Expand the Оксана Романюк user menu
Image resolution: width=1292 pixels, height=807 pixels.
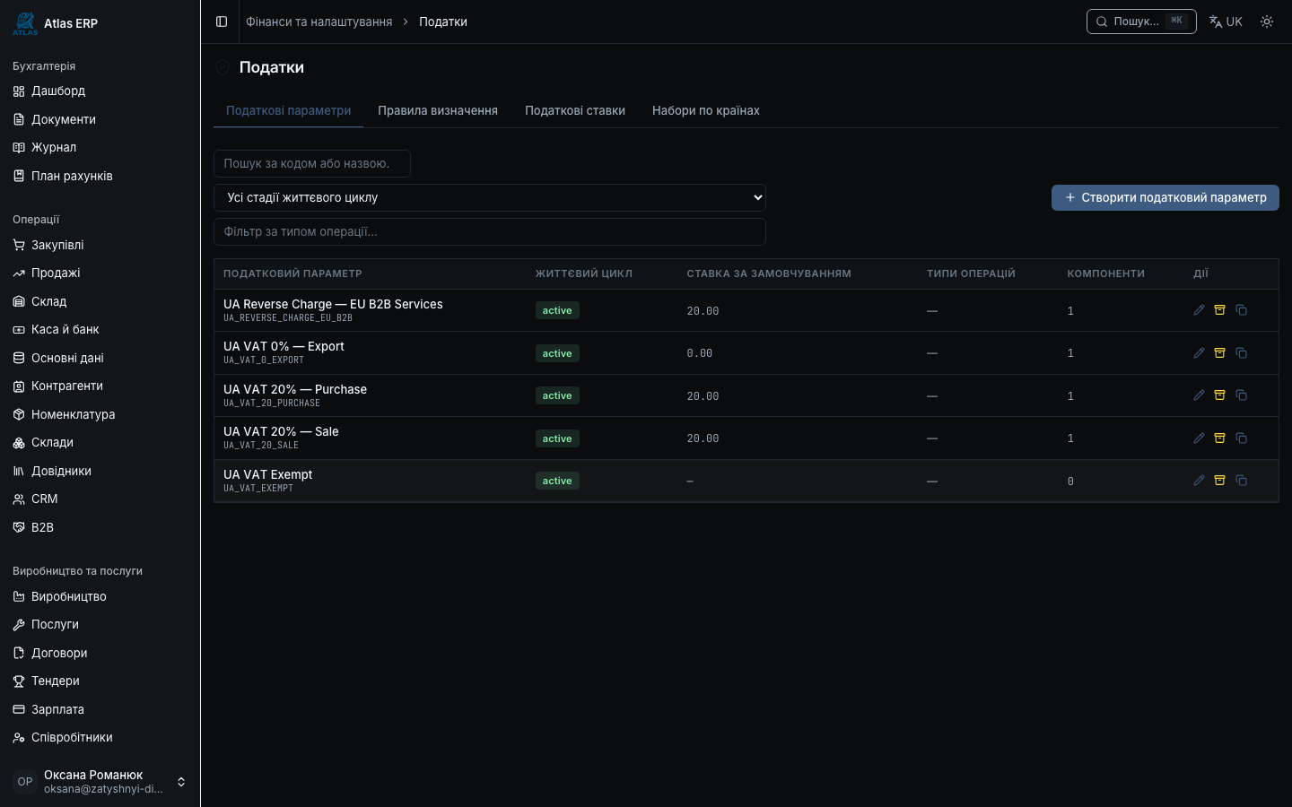click(100, 782)
